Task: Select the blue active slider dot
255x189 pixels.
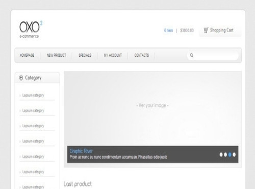Action: [230, 155]
